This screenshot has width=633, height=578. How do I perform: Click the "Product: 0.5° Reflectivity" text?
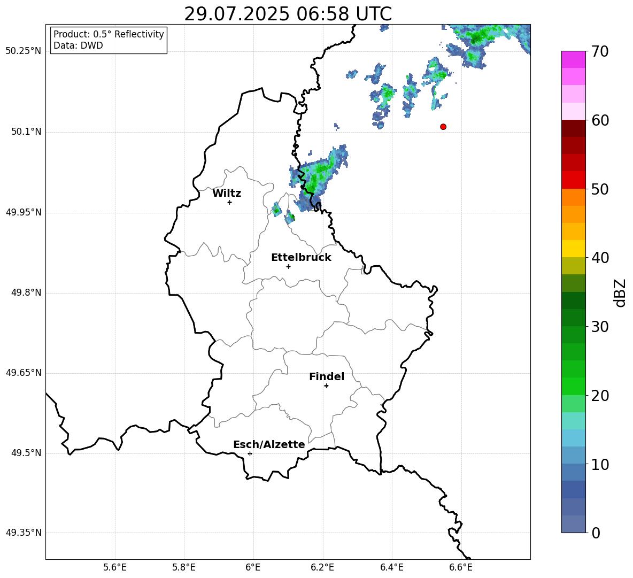(x=109, y=34)
